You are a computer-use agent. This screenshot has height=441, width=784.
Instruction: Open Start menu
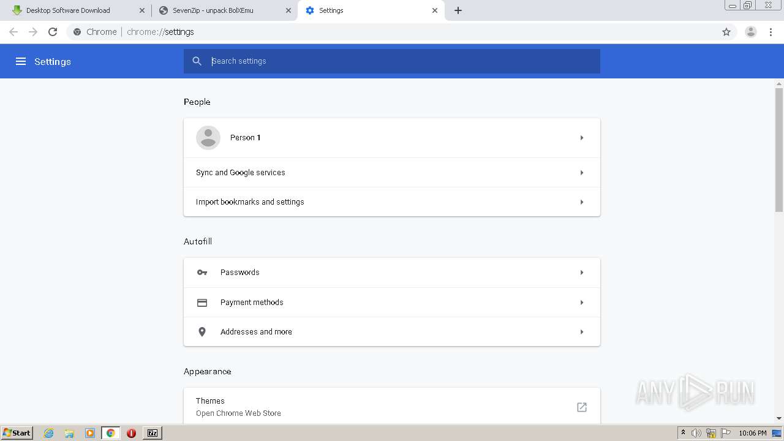pyautogui.click(x=17, y=433)
